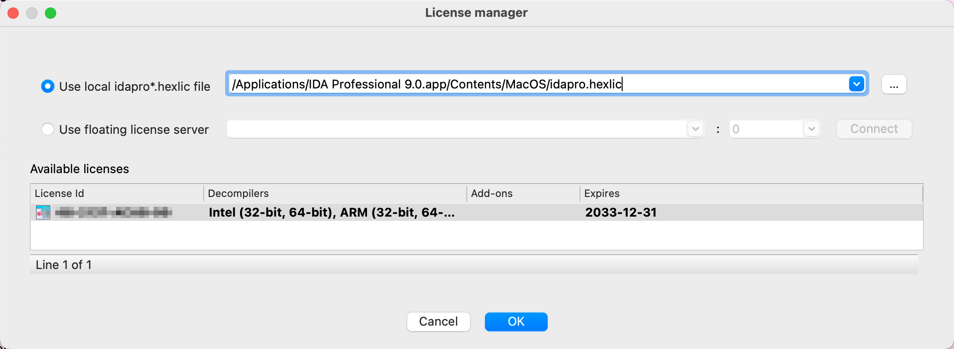
Task: Select 'Use floating license server' radio button
Action: click(48, 129)
